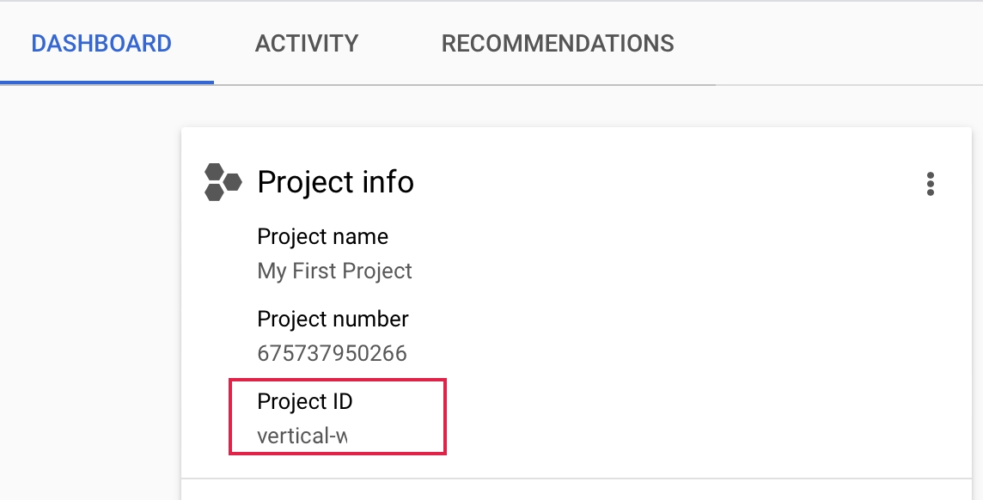Open the ACTIVITY tab

(307, 43)
